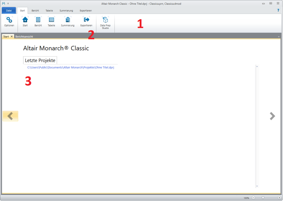Click the Start home icon in ribbon

[25, 21]
